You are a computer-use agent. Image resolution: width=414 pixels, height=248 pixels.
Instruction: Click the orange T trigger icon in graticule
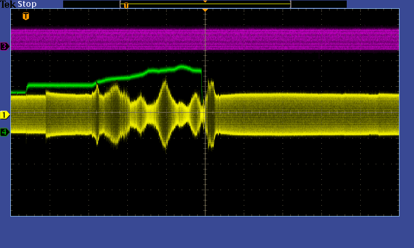tap(26, 17)
